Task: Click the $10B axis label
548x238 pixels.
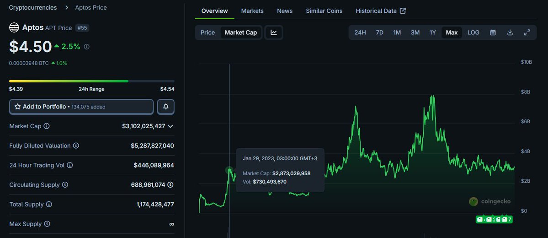Action: click(x=526, y=62)
